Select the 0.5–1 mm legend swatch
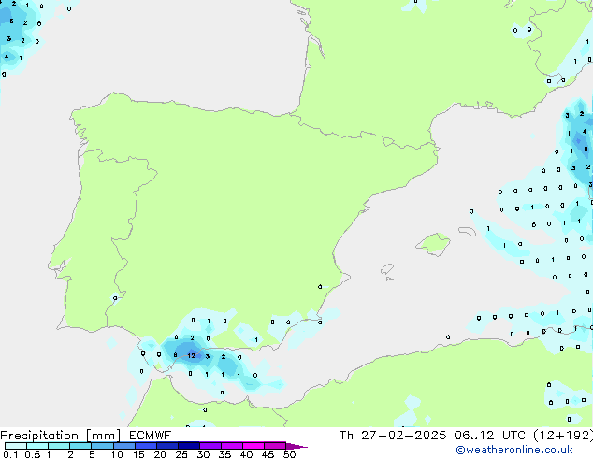This screenshot has width=593, height=458. (37, 446)
